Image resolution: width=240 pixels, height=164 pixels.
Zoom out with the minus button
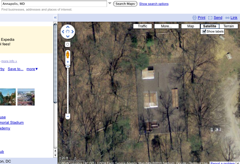tap(68, 116)
